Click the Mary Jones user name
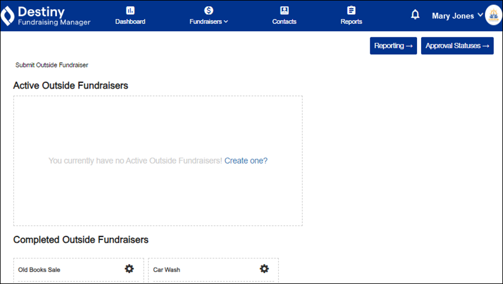Image resolution: width=503 pixels, height=284 pixels. 452,16
